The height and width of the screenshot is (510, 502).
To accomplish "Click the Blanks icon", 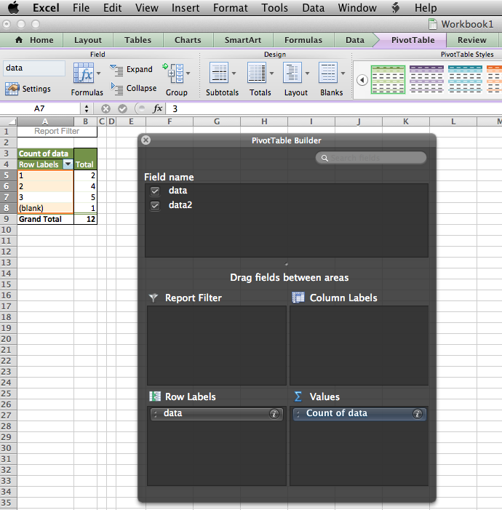I will coord(328,73).
